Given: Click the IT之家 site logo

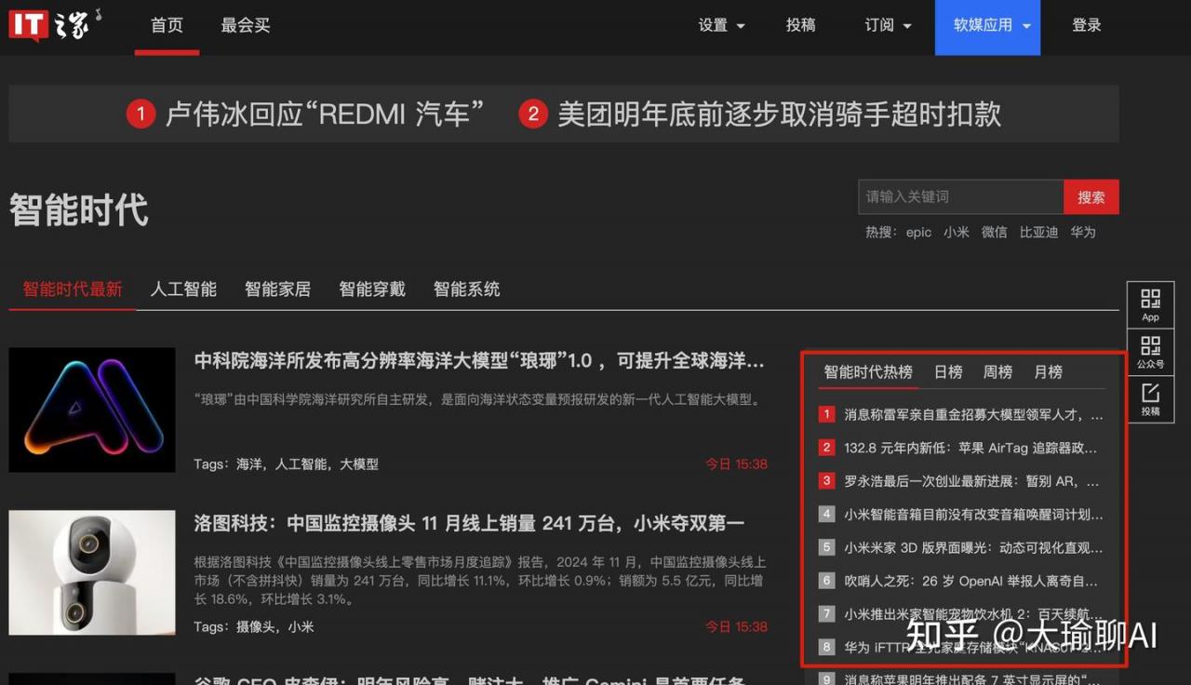Looking at the screenshot, I should pyautogui.click(x=56, y=24).
